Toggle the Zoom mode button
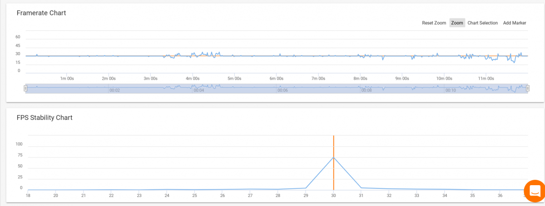 tap(457, 23)
